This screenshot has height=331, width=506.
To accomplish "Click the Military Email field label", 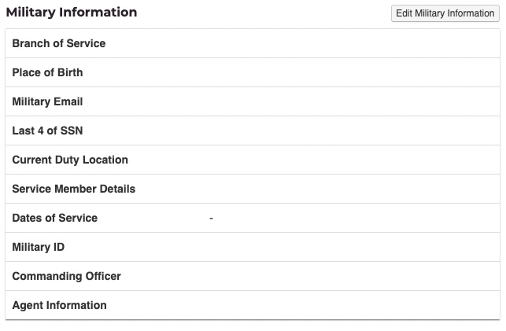I will pos(47,101).
